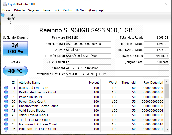Click status orb beside Power Cycle Count
This screenshot has width=172, height=135.
(6, 102)
